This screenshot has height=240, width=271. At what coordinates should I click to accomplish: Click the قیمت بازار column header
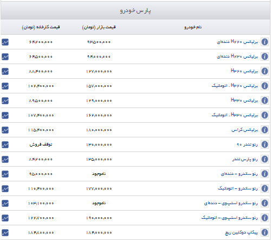(x=99, y=27)
